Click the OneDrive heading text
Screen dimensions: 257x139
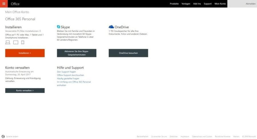(x=122, y=27)
